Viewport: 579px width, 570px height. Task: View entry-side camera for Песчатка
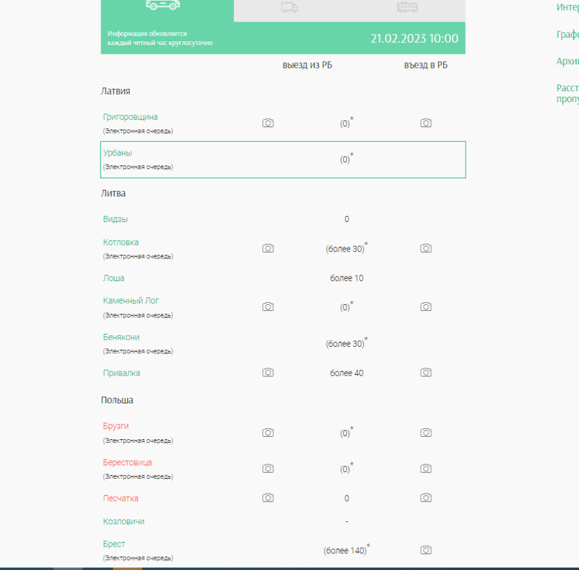(x=426, y=498)
